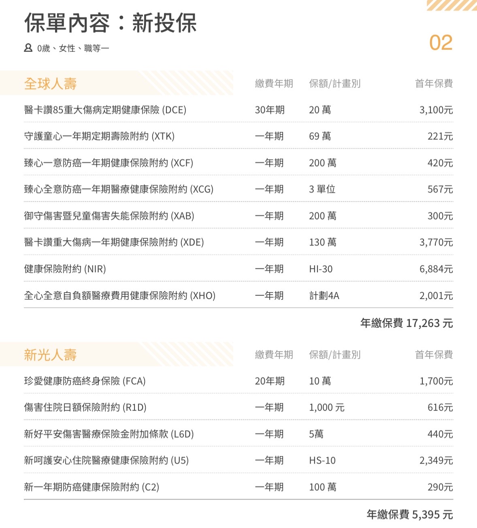
Task: Select 醫卡讚重大傷病一年期健康保險附約 (XDE) line
Action: (x=114, y=242)
